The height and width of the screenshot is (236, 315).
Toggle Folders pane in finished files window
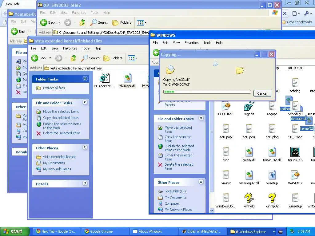(113, 58)
